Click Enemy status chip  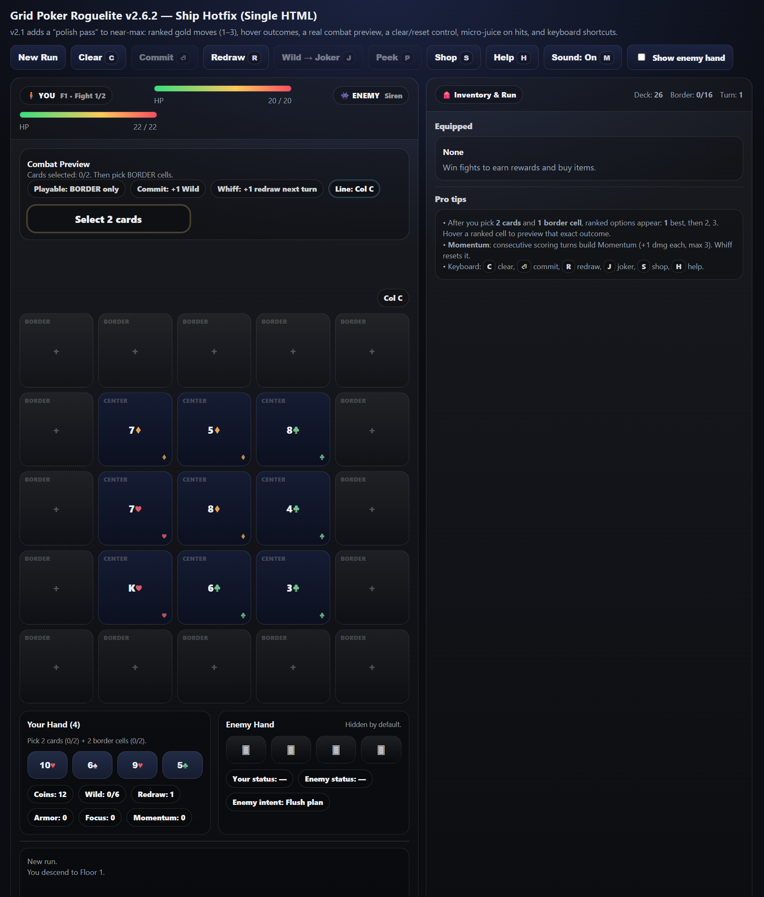point(335,779)
